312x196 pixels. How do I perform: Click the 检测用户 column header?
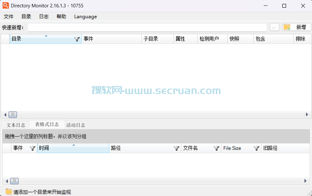click(x=212, y=39)
